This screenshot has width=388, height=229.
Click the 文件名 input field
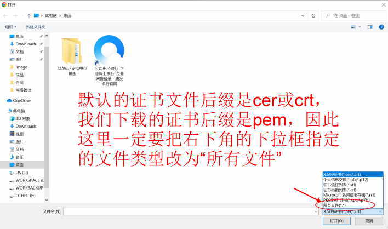click(191, 211)
